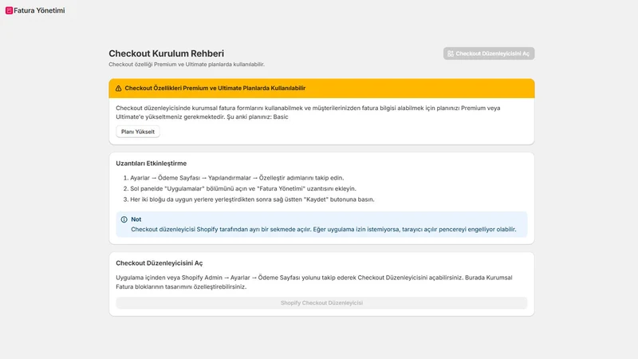
Task: Click step 3 starting with Her iki bloğu
Action: (252, 199)
